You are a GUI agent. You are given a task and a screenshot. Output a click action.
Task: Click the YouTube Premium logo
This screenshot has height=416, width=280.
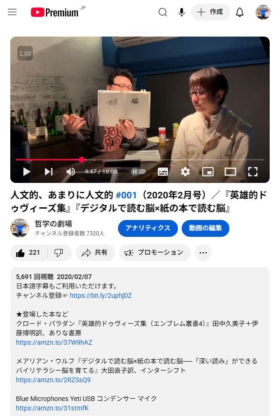coord(55,12)
